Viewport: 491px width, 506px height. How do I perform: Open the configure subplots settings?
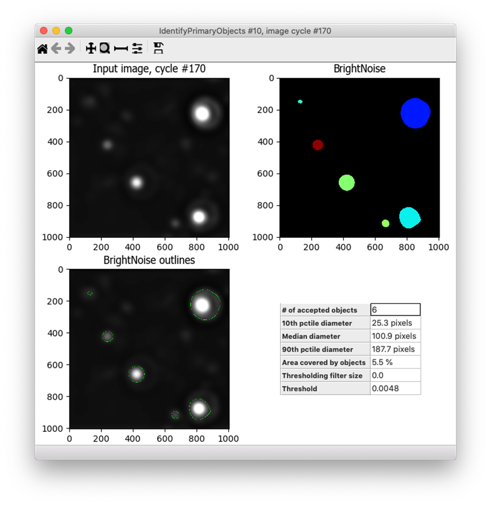[137, 48]
